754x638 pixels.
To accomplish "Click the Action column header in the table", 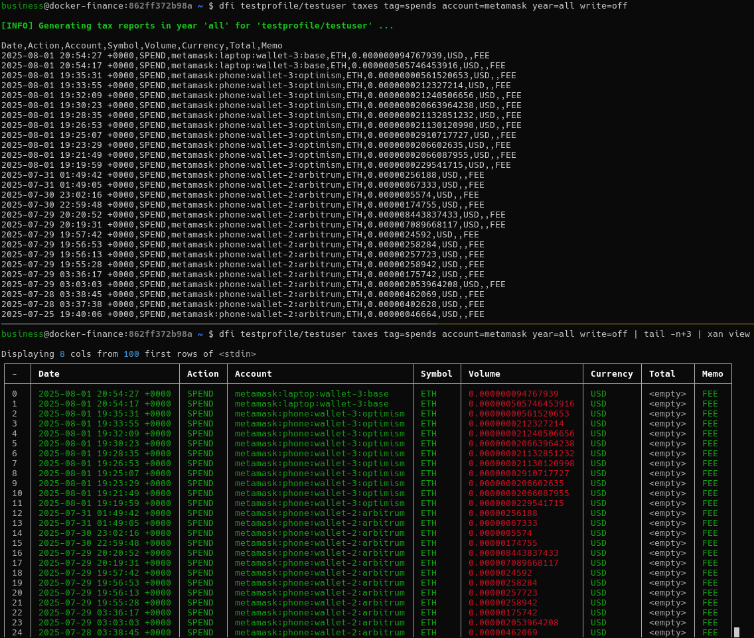I will [202, 374].
